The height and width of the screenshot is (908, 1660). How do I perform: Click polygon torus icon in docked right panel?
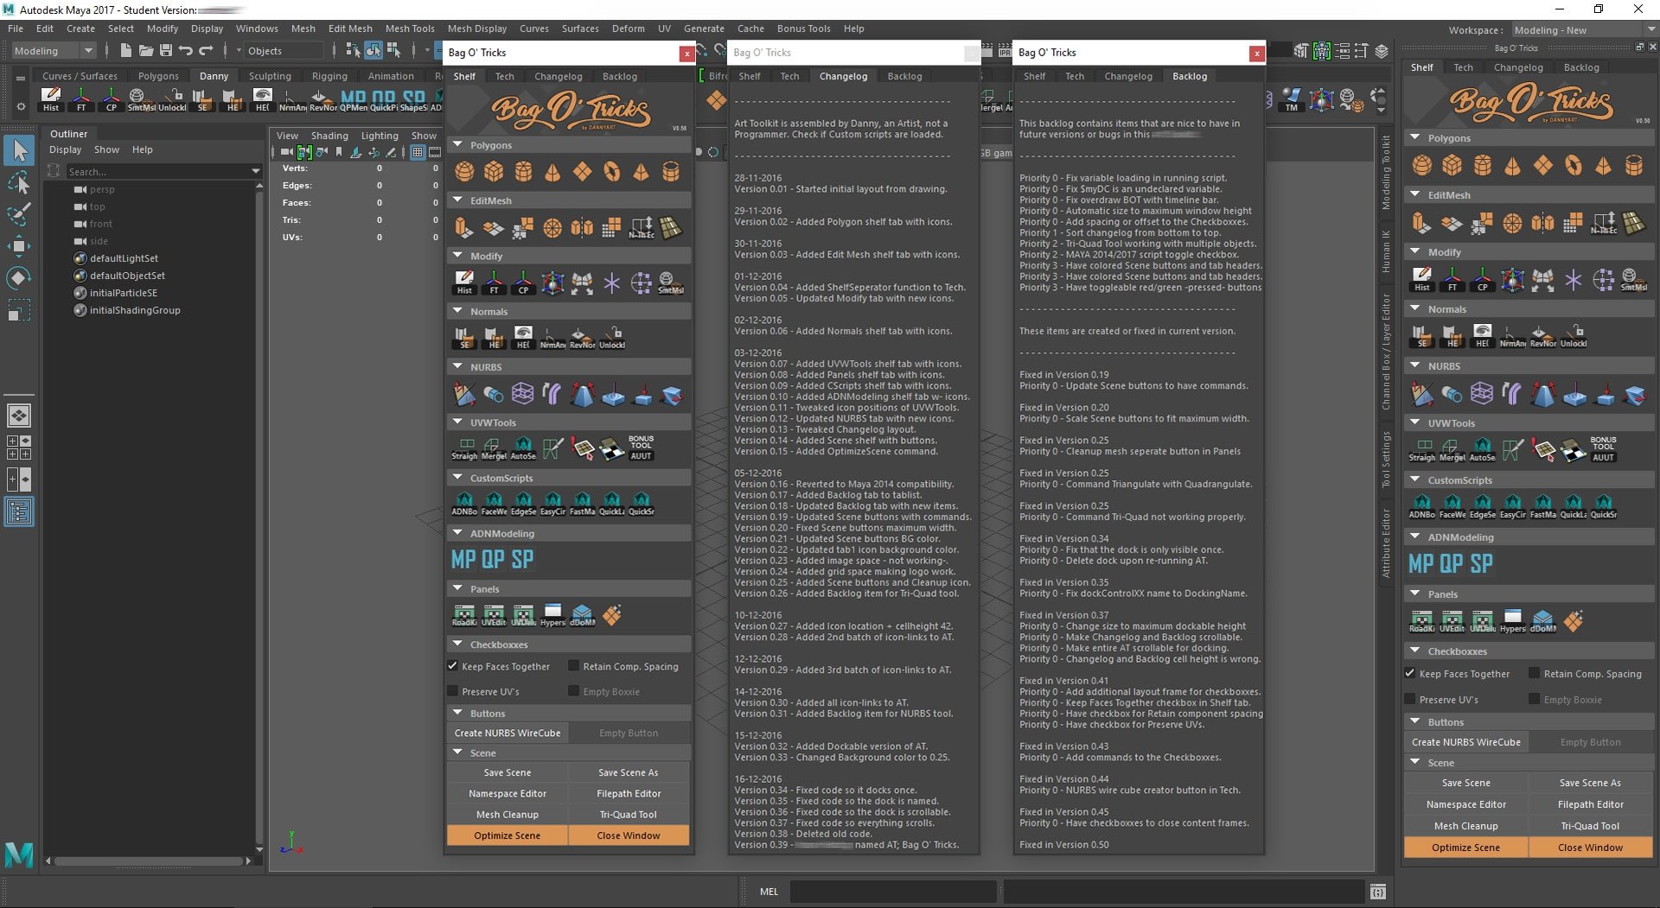(1573, 165)
